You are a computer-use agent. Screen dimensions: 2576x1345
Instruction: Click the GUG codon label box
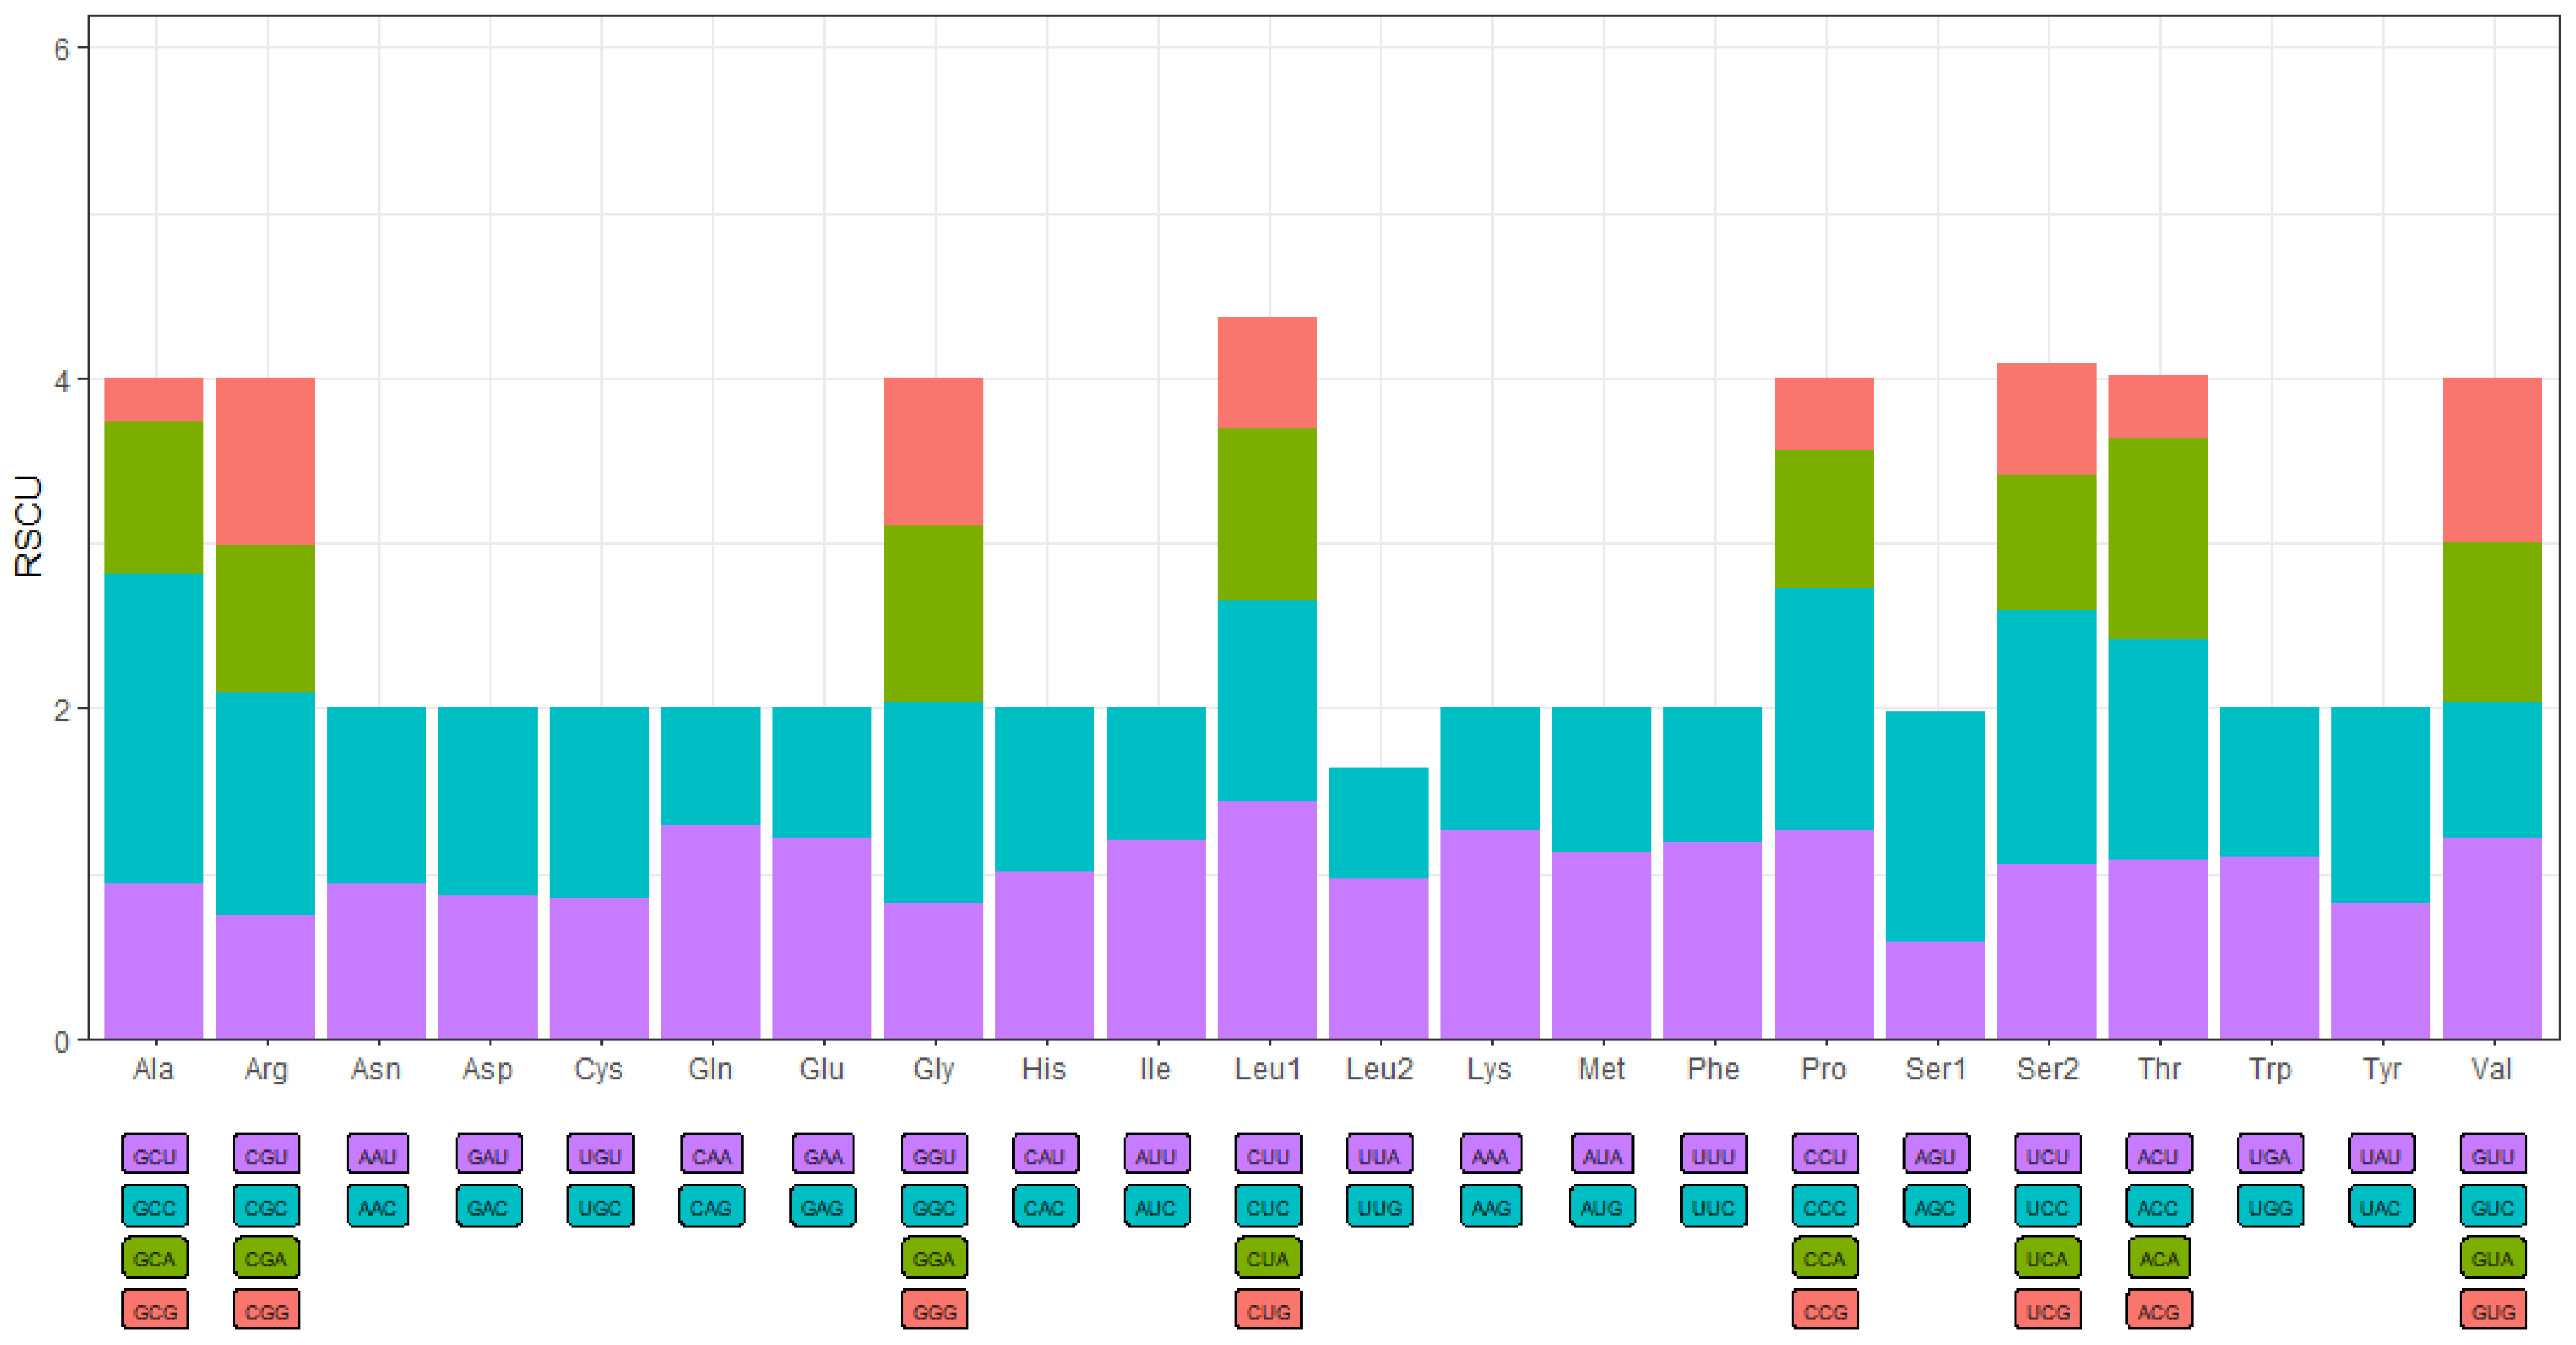tap(2492, 1310)
